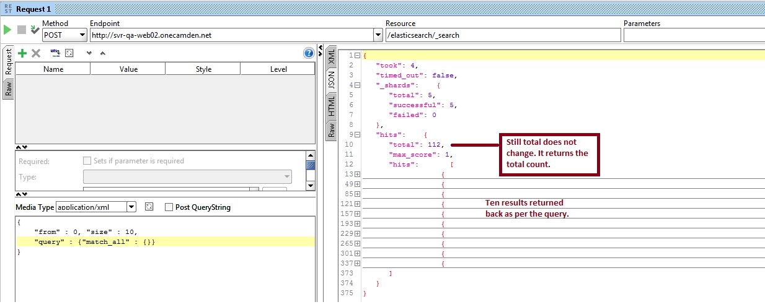Viewport: 765px width, 307px height.
Task: Add a new parameter with the green plus
Action: click(22, 53)
